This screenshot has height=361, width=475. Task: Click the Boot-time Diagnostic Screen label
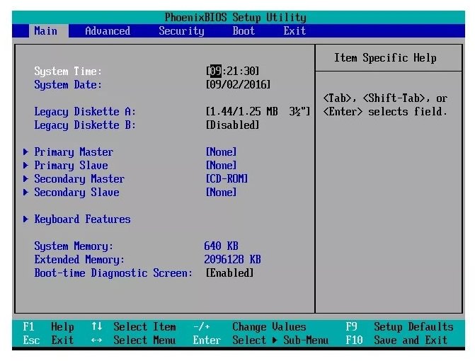pyautogui.click(x=113, y=273)
